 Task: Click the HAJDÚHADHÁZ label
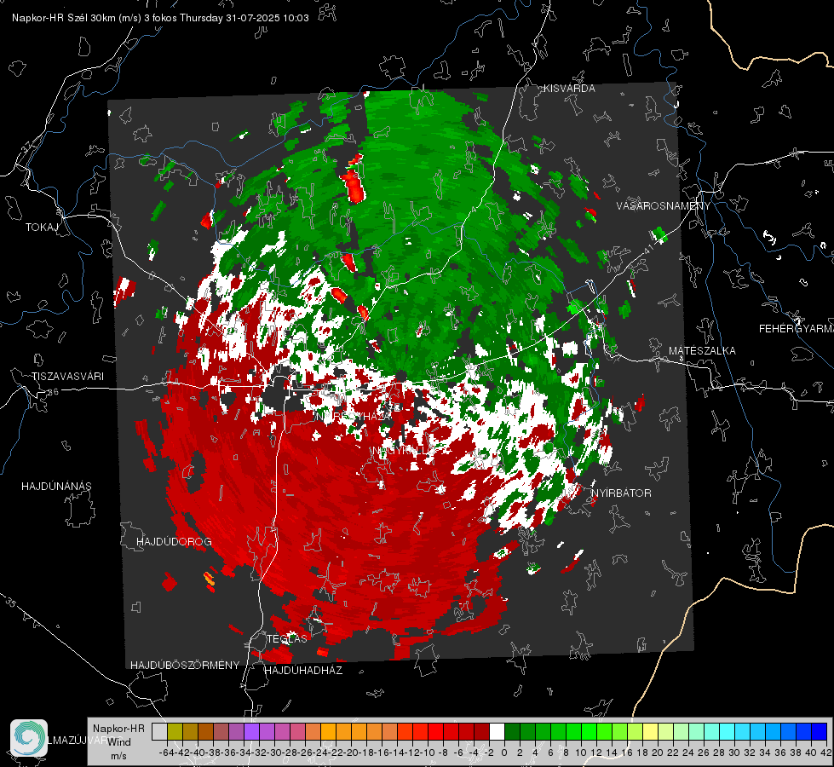point(303,671)
